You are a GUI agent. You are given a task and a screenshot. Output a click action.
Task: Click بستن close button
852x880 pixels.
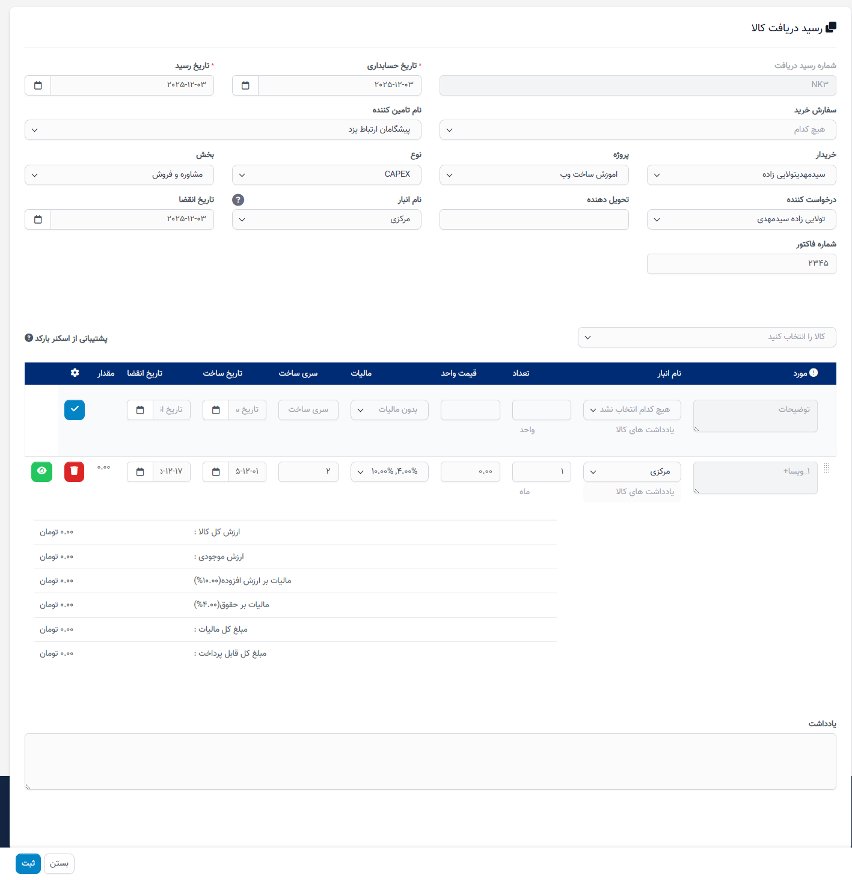(59, 864)
